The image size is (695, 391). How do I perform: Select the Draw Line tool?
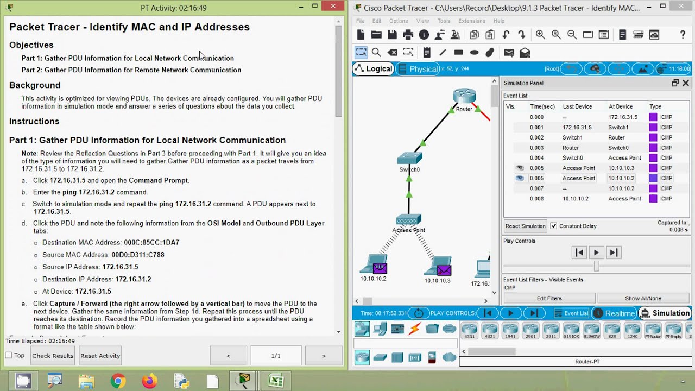click(x=443, y=53)
